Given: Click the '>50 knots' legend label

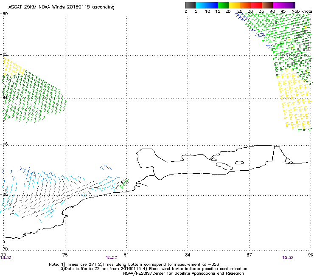Looking at the screenshot, I should pyautogui.click(x=302, y=11).
